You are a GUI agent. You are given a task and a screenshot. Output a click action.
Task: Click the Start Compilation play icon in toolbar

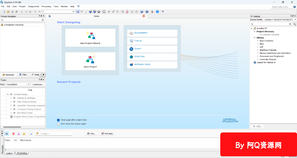pos(109,12)
